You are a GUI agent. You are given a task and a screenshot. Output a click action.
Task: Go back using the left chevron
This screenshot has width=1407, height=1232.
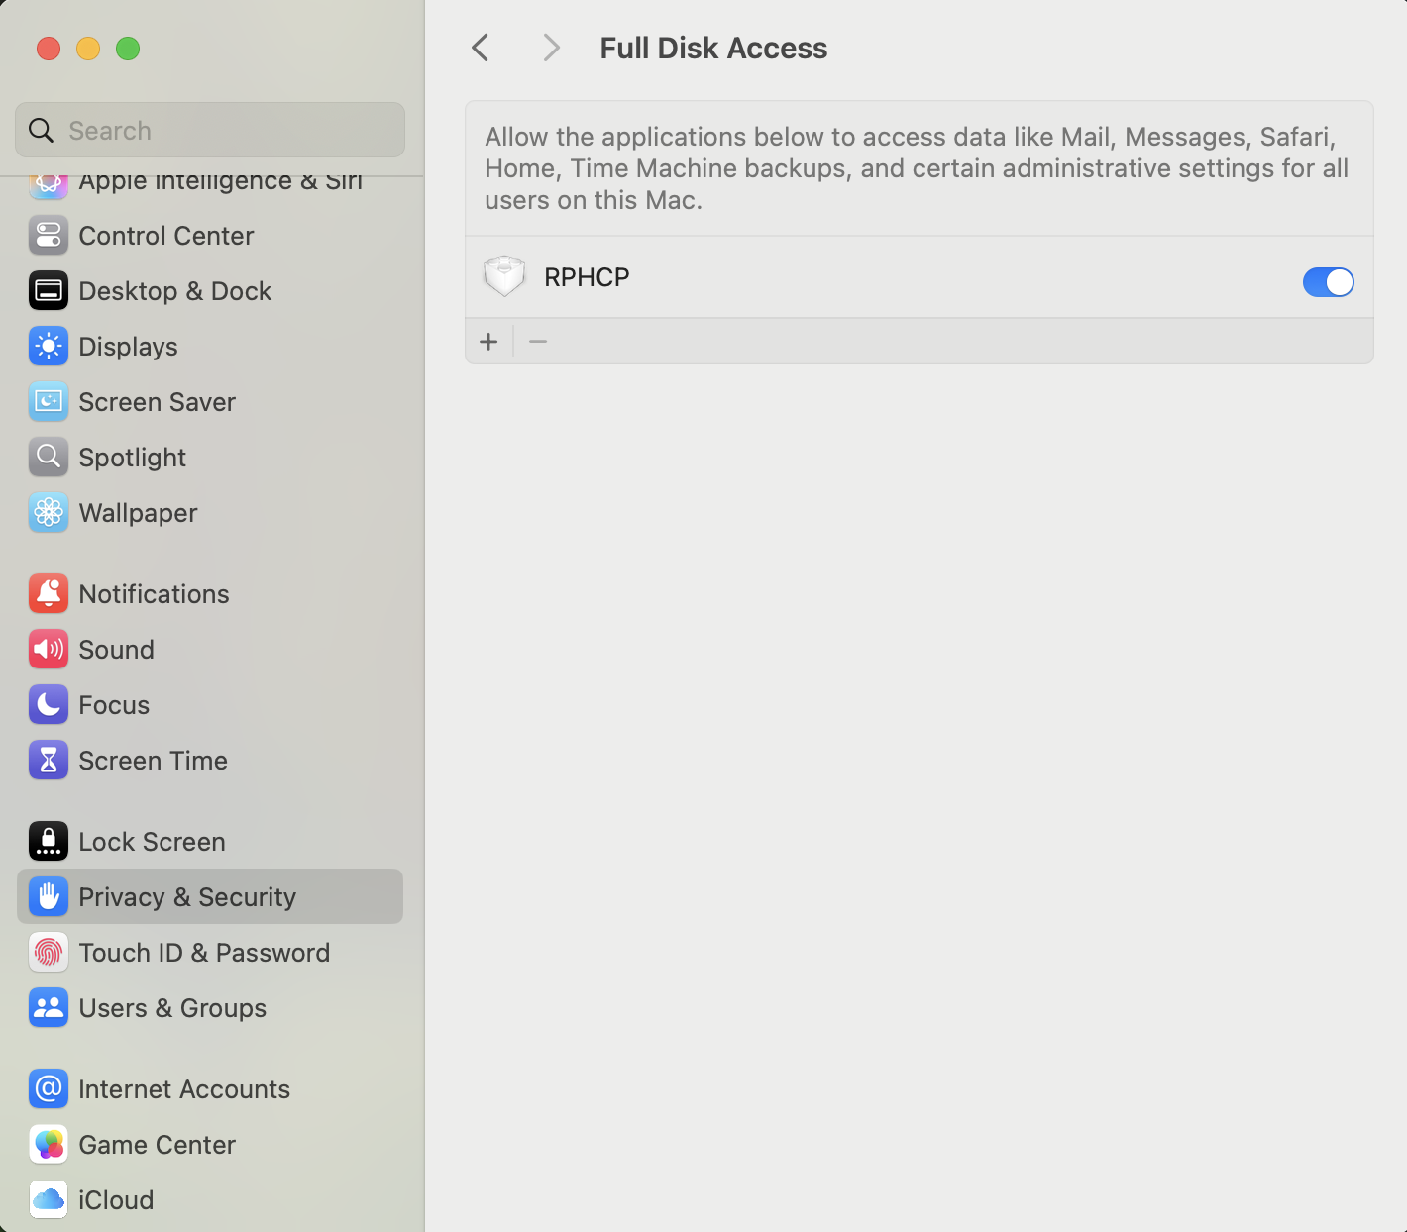click(x=481, y=48)
